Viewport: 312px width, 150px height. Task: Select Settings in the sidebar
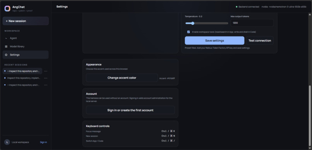coord(26,55)
